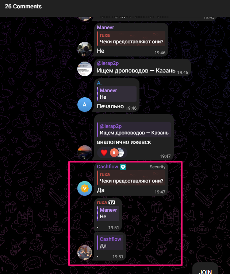Image resolution: width=230 pixels, height=274 pixels.
Task: Open the avatar beside the last Cashflow reply
Action: [x=85, y=253]
